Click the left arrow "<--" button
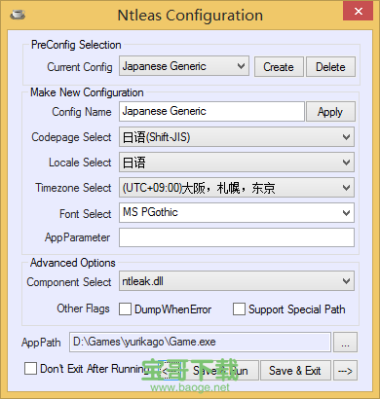Screen dimensions: 380x399 [171, 371]
